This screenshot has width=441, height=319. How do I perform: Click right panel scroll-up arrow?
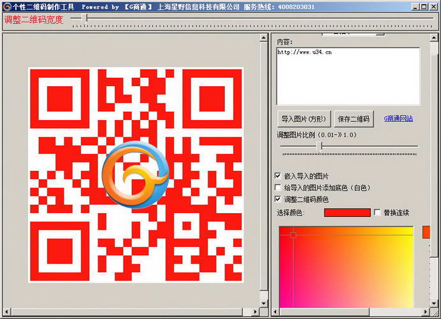(434, 38)
